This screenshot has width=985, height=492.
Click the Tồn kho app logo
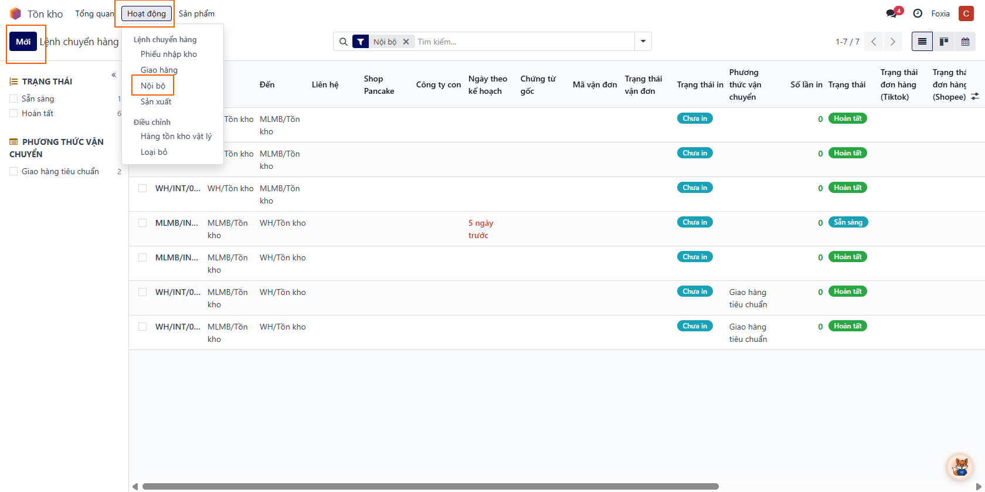click(x=16, y=13)
